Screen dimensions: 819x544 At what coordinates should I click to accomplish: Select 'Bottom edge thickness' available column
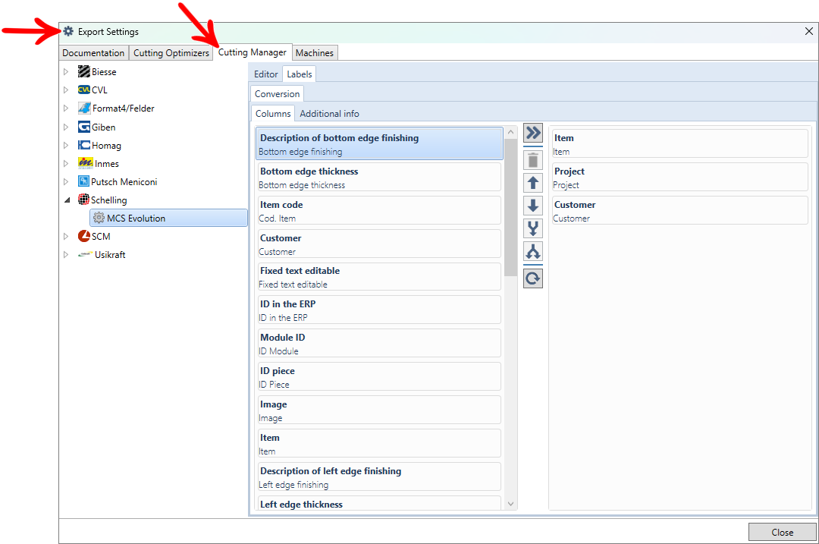click(x=380, y=177)
